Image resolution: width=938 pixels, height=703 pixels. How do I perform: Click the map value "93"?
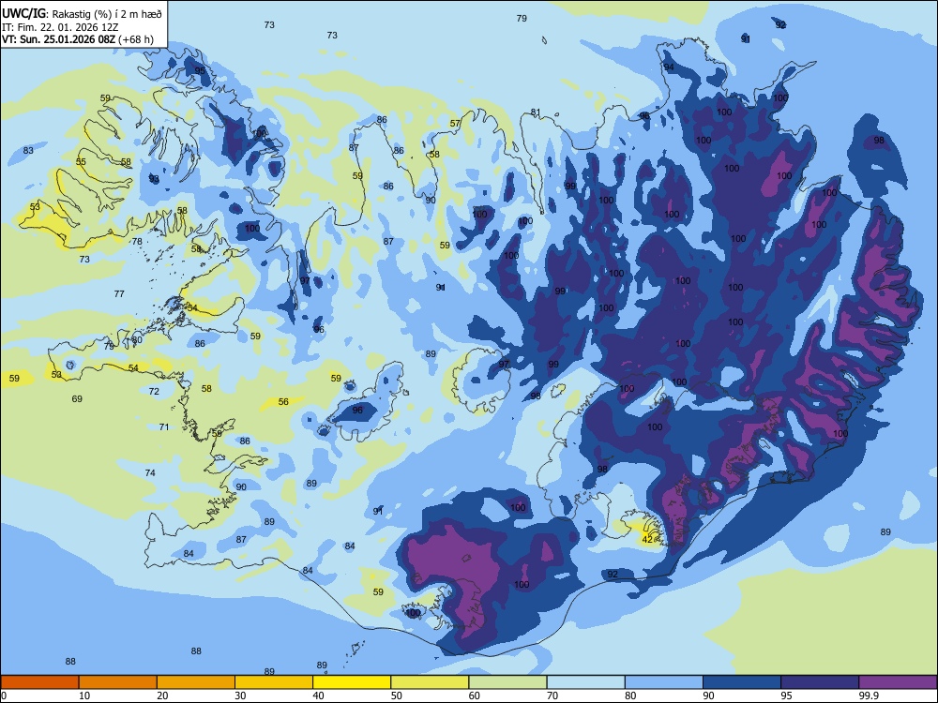point(154,179)
